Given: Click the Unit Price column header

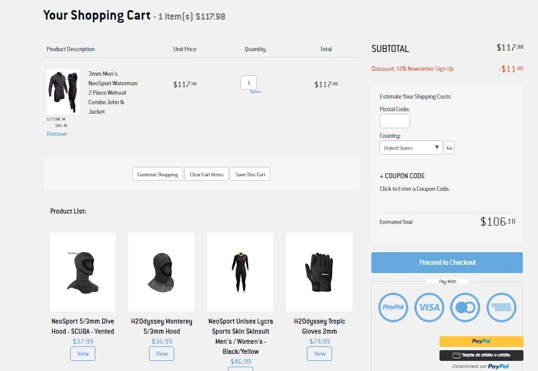Looking at the screenshot, I should [184, 49].
